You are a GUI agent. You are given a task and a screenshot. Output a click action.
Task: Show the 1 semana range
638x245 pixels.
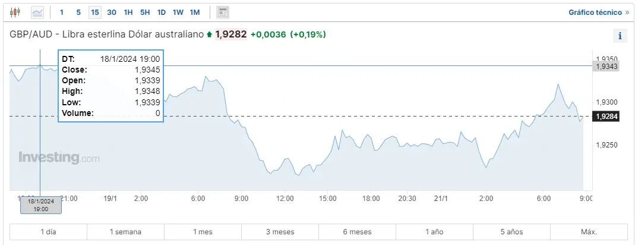point(126,232)
